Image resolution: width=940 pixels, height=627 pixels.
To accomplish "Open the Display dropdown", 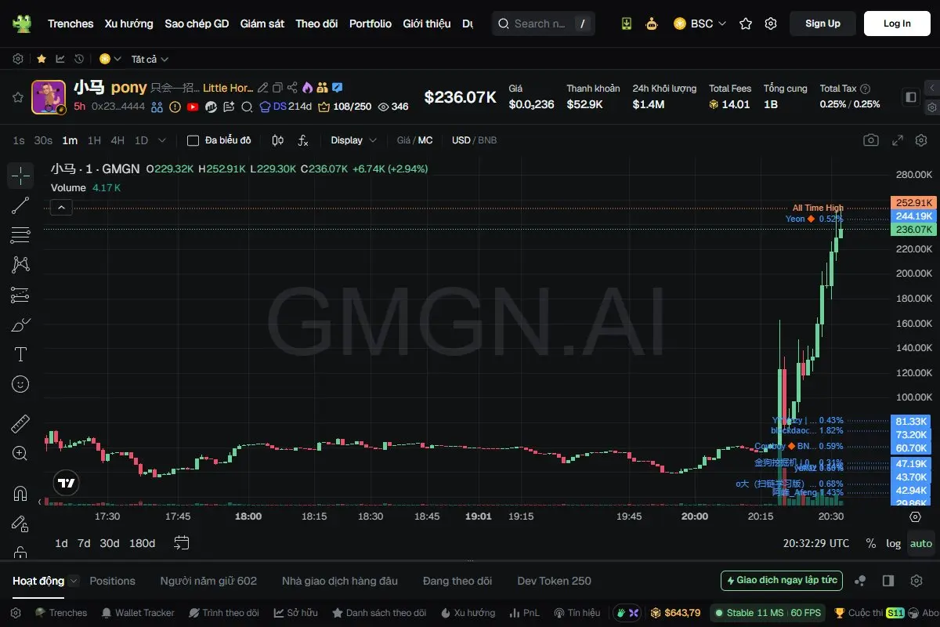I will pyautogui.click(x=353, y=140).
